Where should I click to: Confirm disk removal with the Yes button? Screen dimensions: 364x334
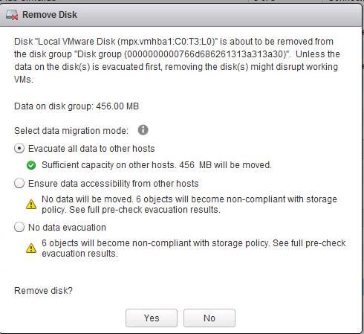pos(152,318)
